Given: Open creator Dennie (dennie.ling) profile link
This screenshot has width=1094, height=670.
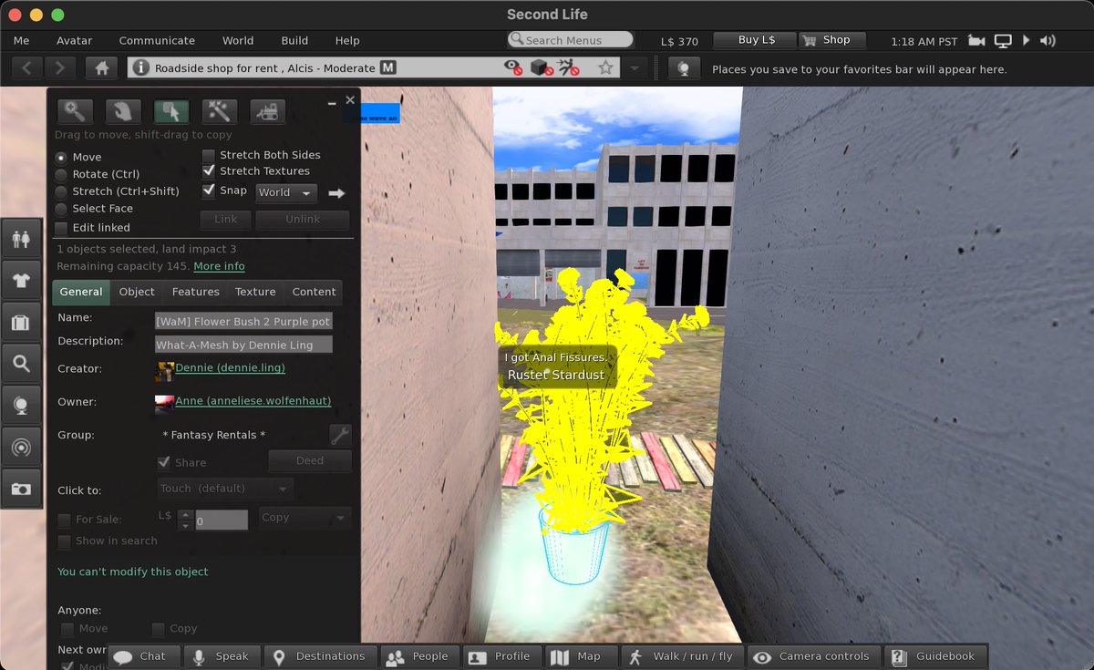Looking at the screenshot, I should click(230, 367).
